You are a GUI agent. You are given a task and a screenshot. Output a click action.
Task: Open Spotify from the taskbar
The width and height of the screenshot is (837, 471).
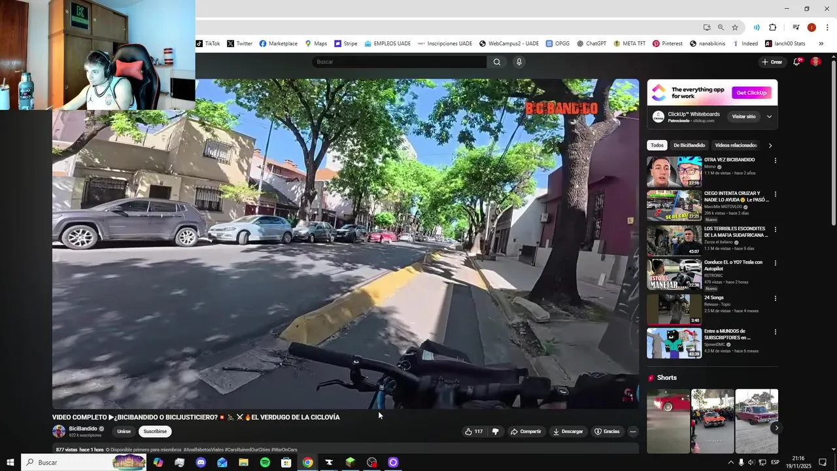tap(265, 462)
